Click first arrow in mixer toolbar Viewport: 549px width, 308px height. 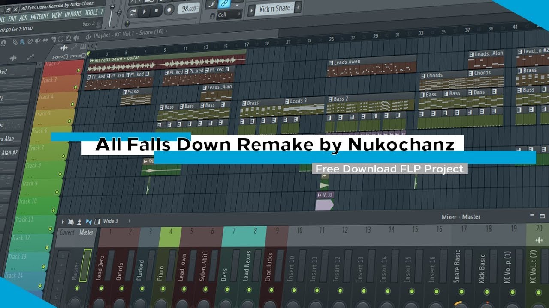click(63, 222)
